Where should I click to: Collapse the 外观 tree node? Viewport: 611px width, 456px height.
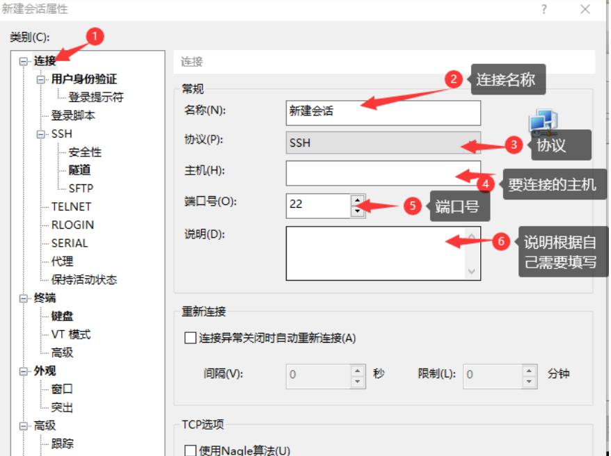click(x=24, y=372)
